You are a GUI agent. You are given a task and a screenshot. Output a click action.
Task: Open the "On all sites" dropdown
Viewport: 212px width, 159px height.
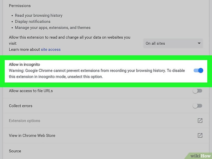173,43
